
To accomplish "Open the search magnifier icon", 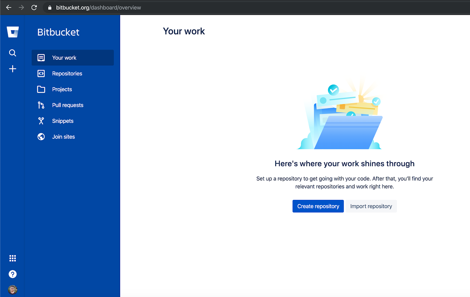I will click(x=13, y=53).
